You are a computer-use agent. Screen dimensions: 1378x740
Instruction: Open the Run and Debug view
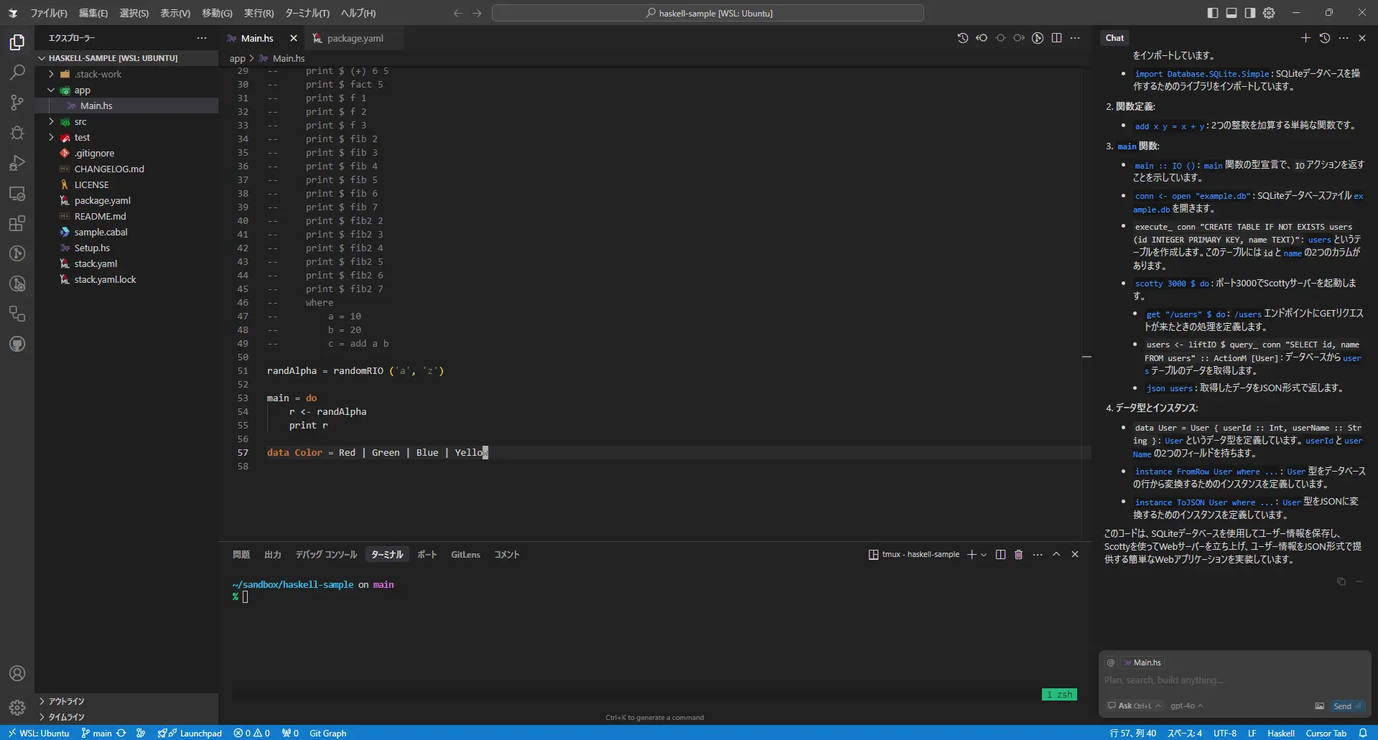pyautogui.click(x=17, y=163)
